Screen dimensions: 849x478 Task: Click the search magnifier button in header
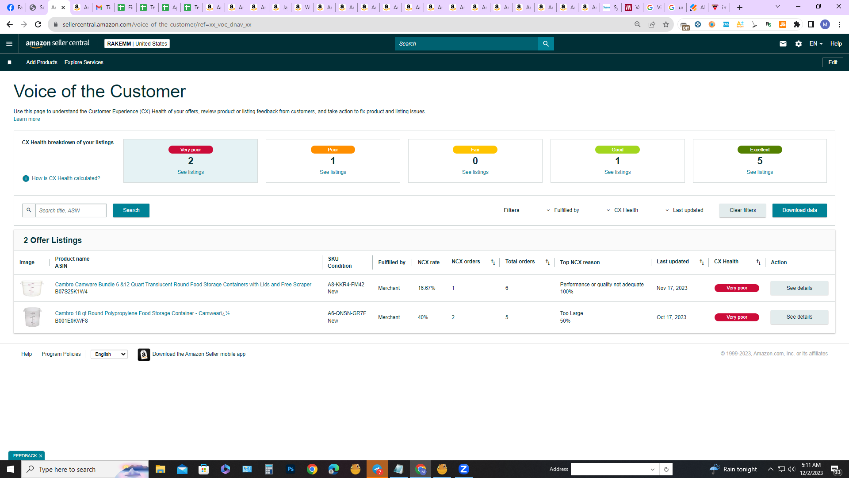pyautogui.click(x=546, y=44)
